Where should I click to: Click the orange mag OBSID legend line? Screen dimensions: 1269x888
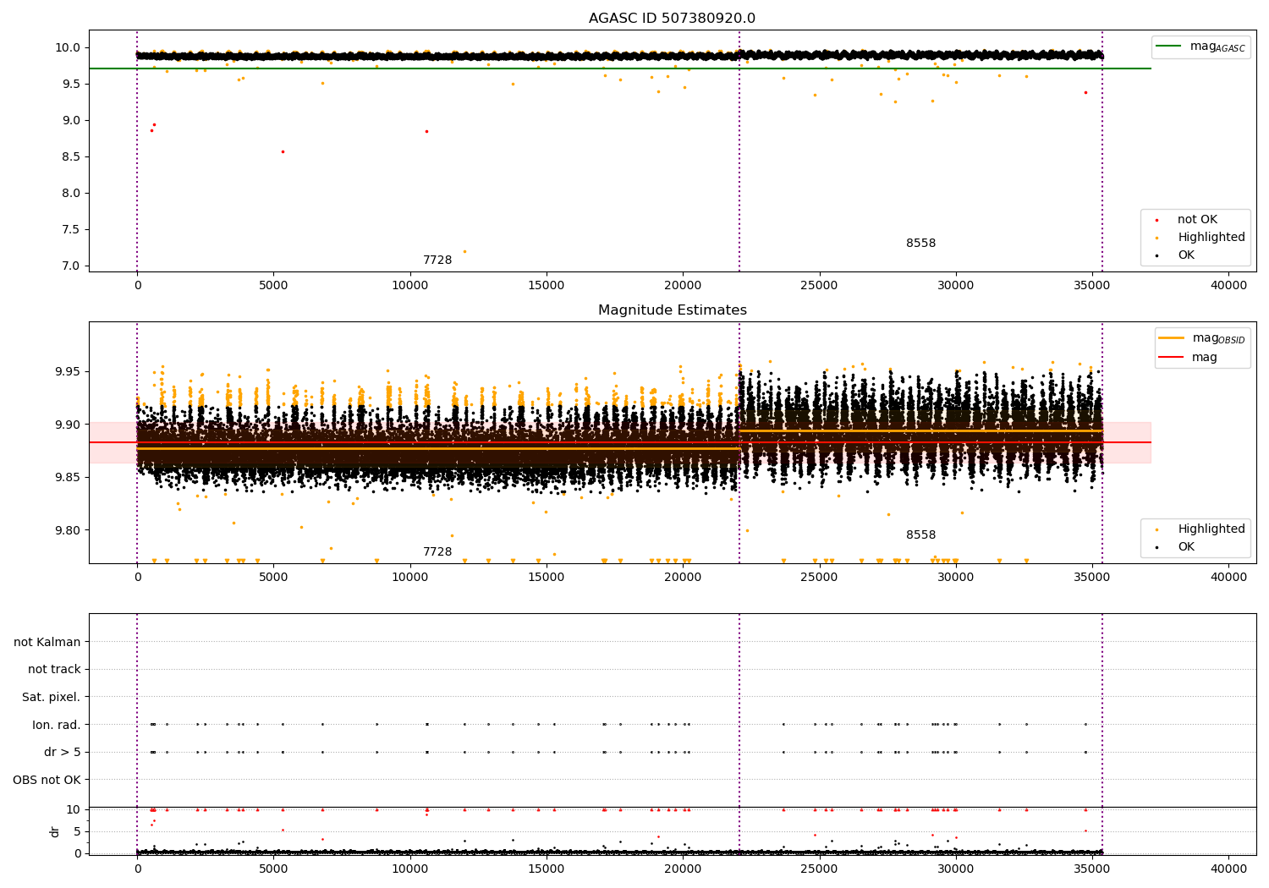[1171, 338]
